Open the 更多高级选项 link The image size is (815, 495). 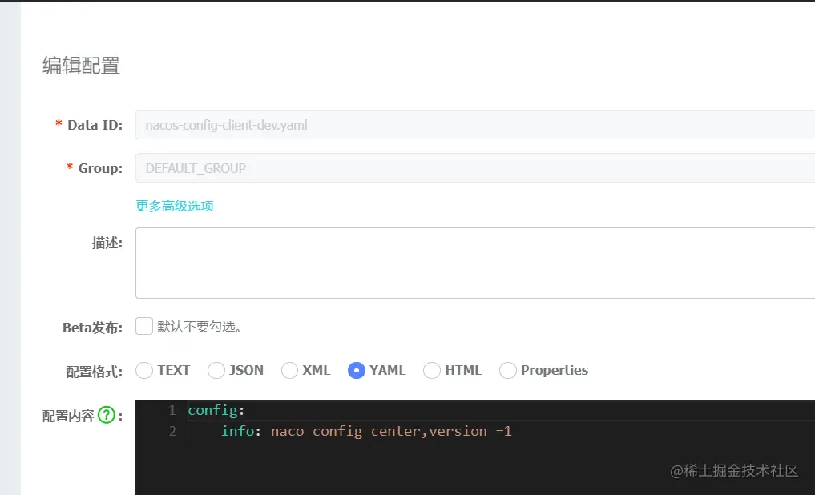(x=175, y=206)
